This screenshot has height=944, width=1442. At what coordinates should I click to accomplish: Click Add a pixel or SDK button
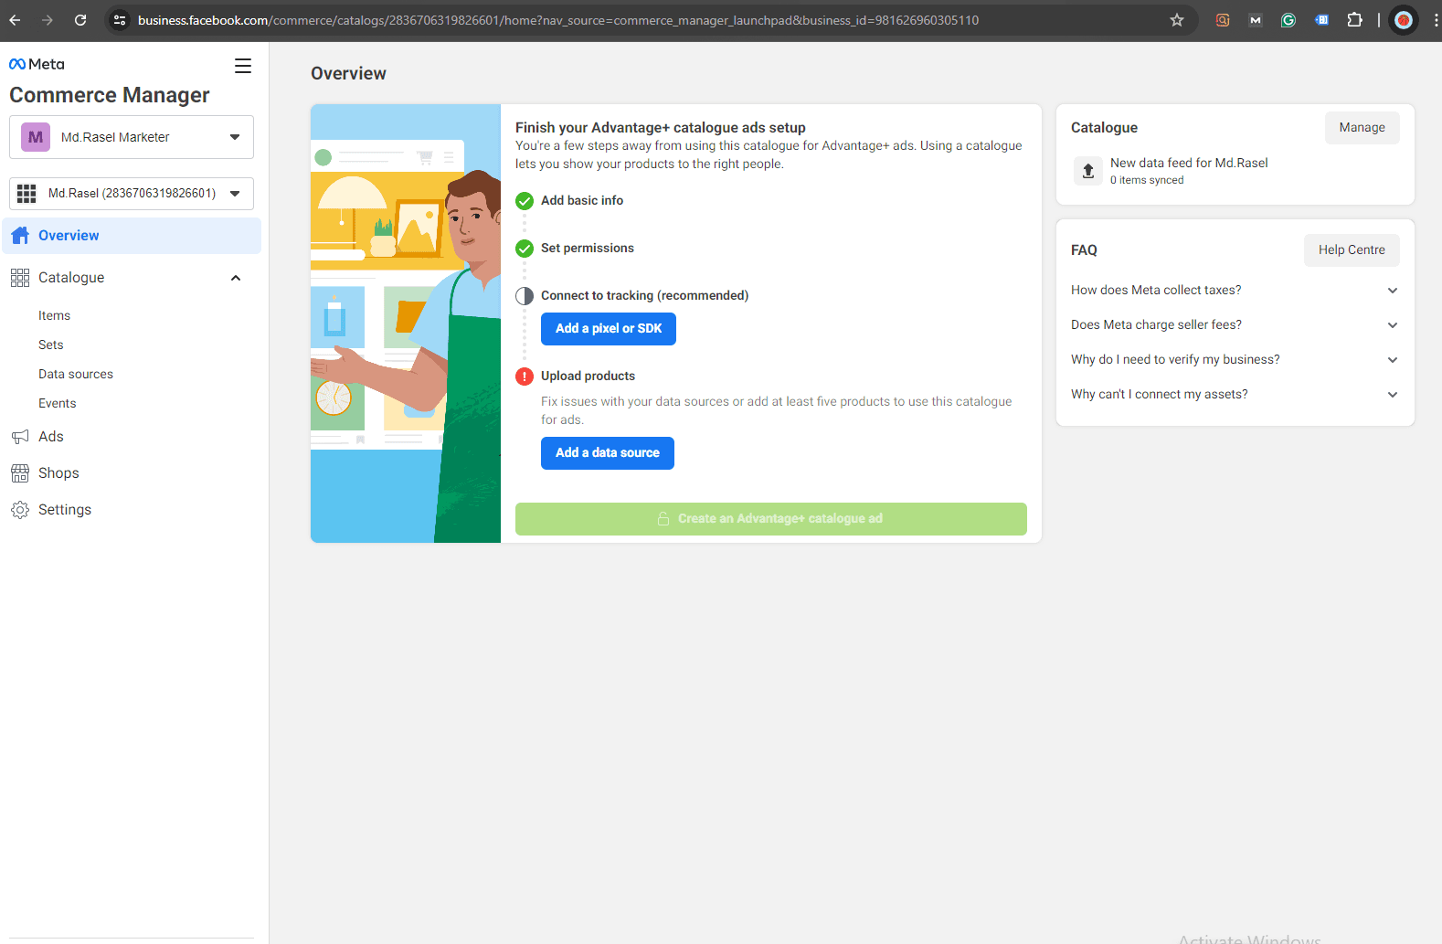coord(609,329)
